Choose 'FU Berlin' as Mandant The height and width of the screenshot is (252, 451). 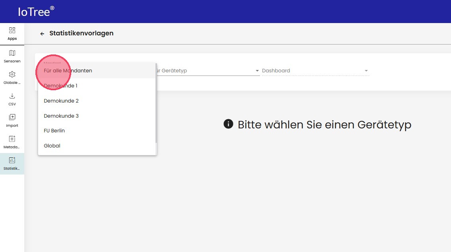point(54,131)
